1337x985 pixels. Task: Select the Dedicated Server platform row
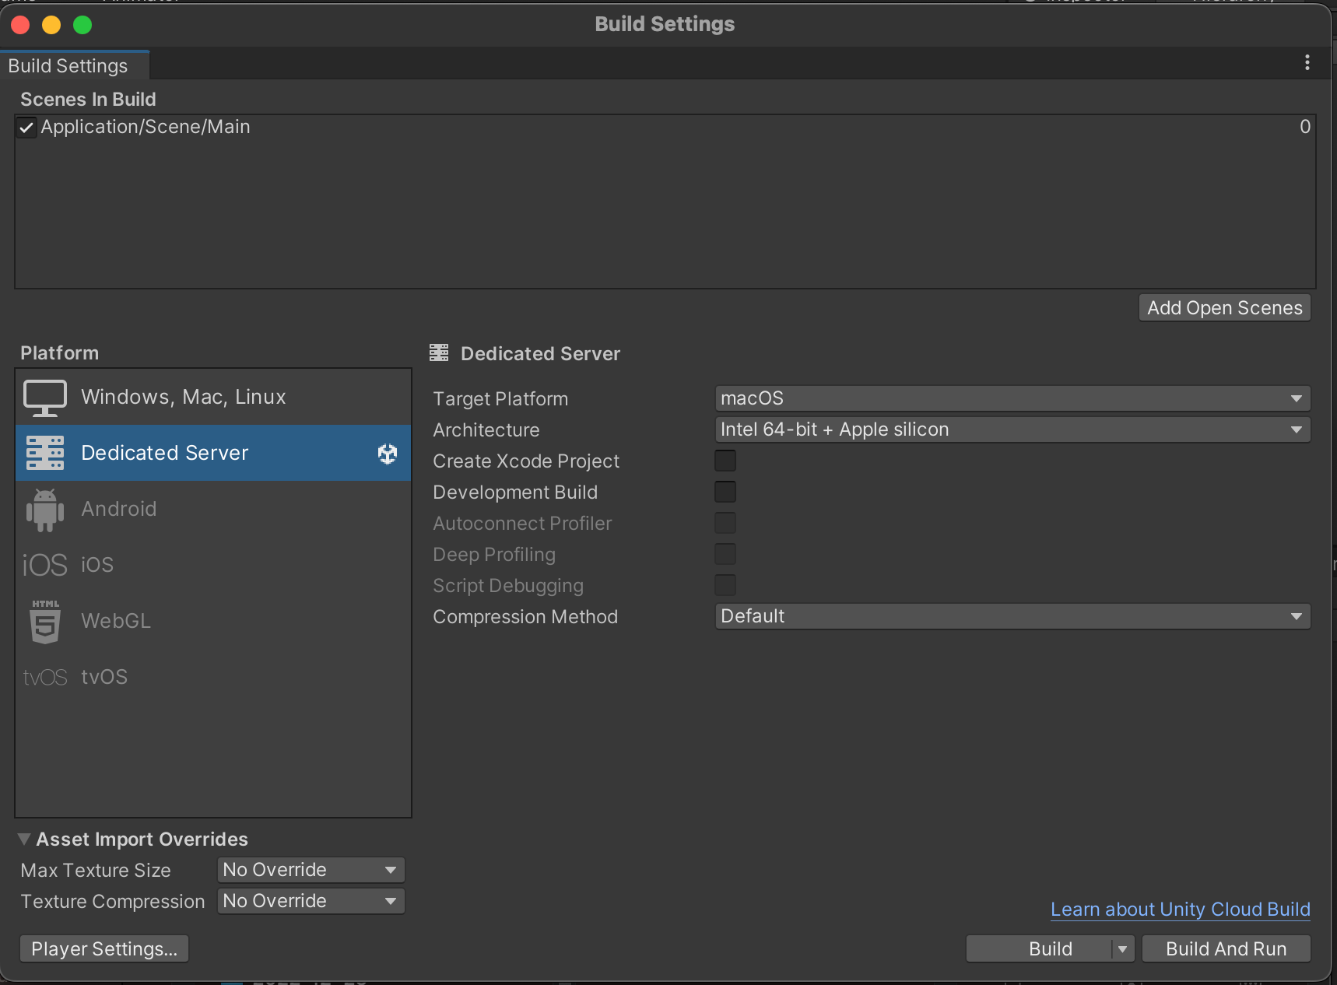(x=213, y=453)
